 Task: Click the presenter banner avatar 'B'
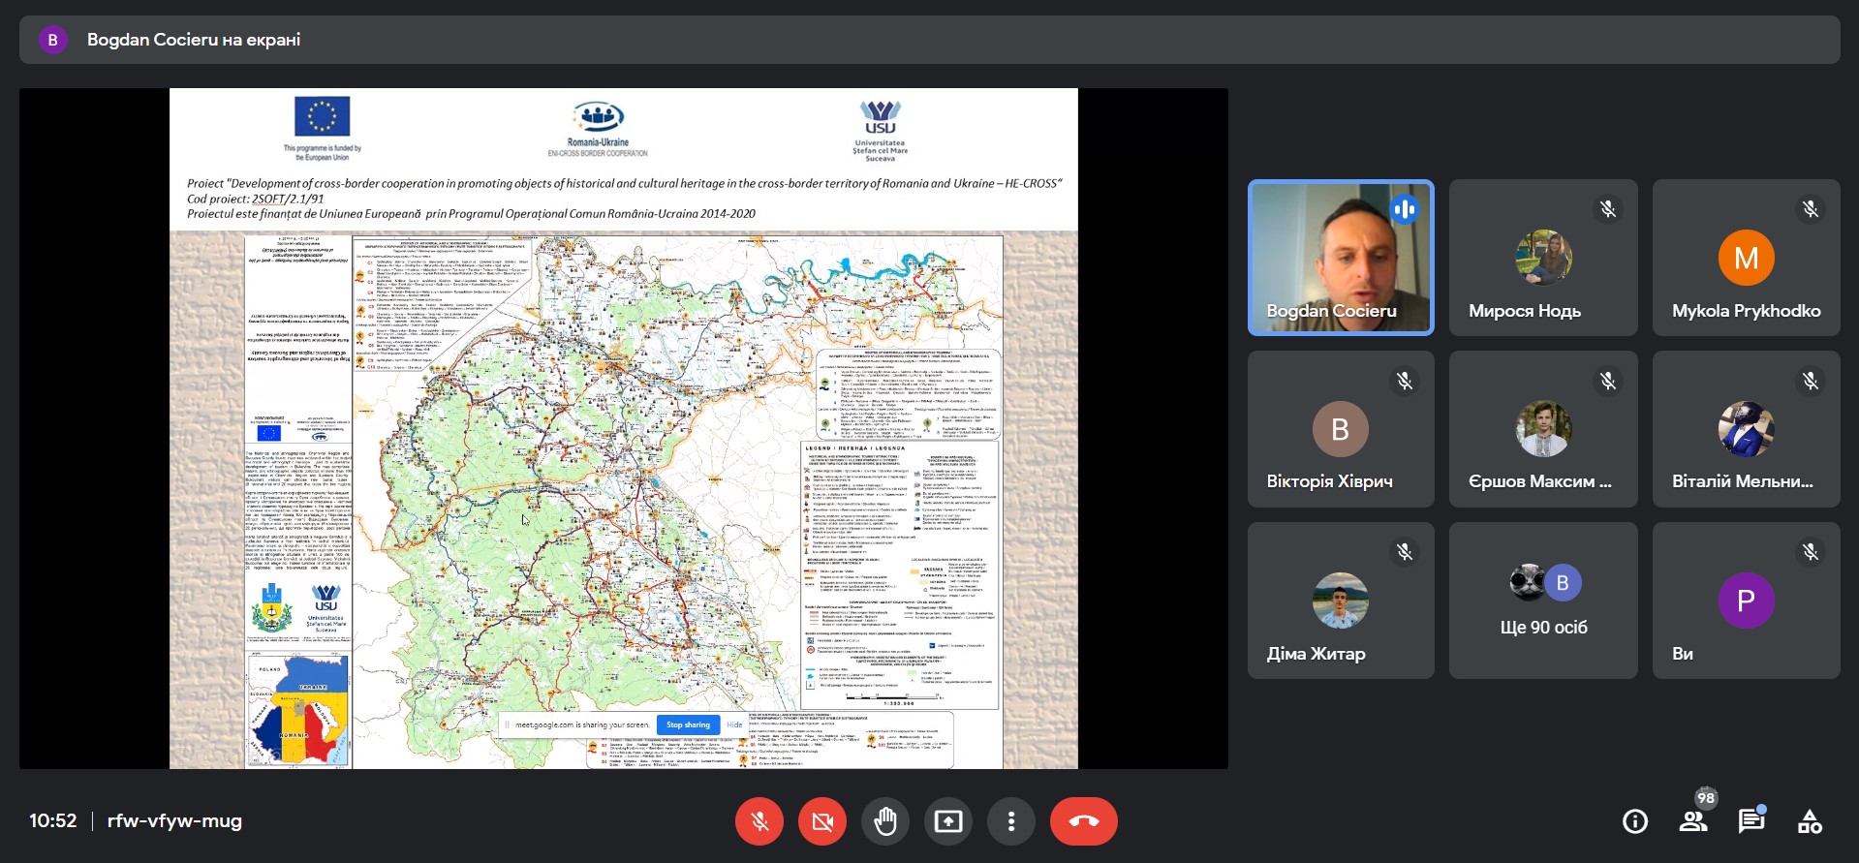52,40
